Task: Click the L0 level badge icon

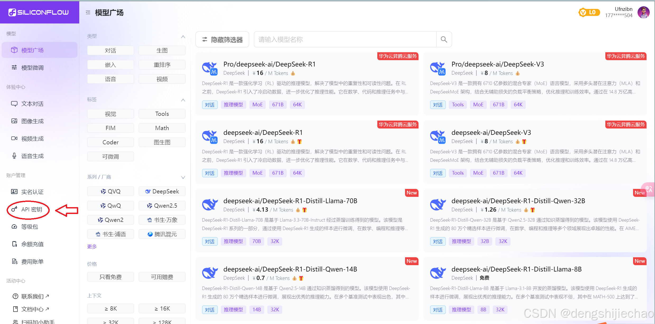Action: point(589,12)
